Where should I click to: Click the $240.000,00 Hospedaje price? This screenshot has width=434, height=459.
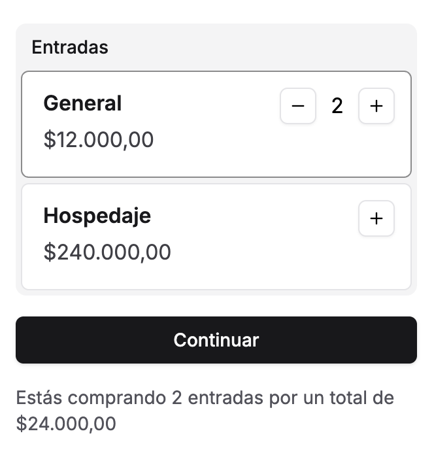(x=107, y=252)
